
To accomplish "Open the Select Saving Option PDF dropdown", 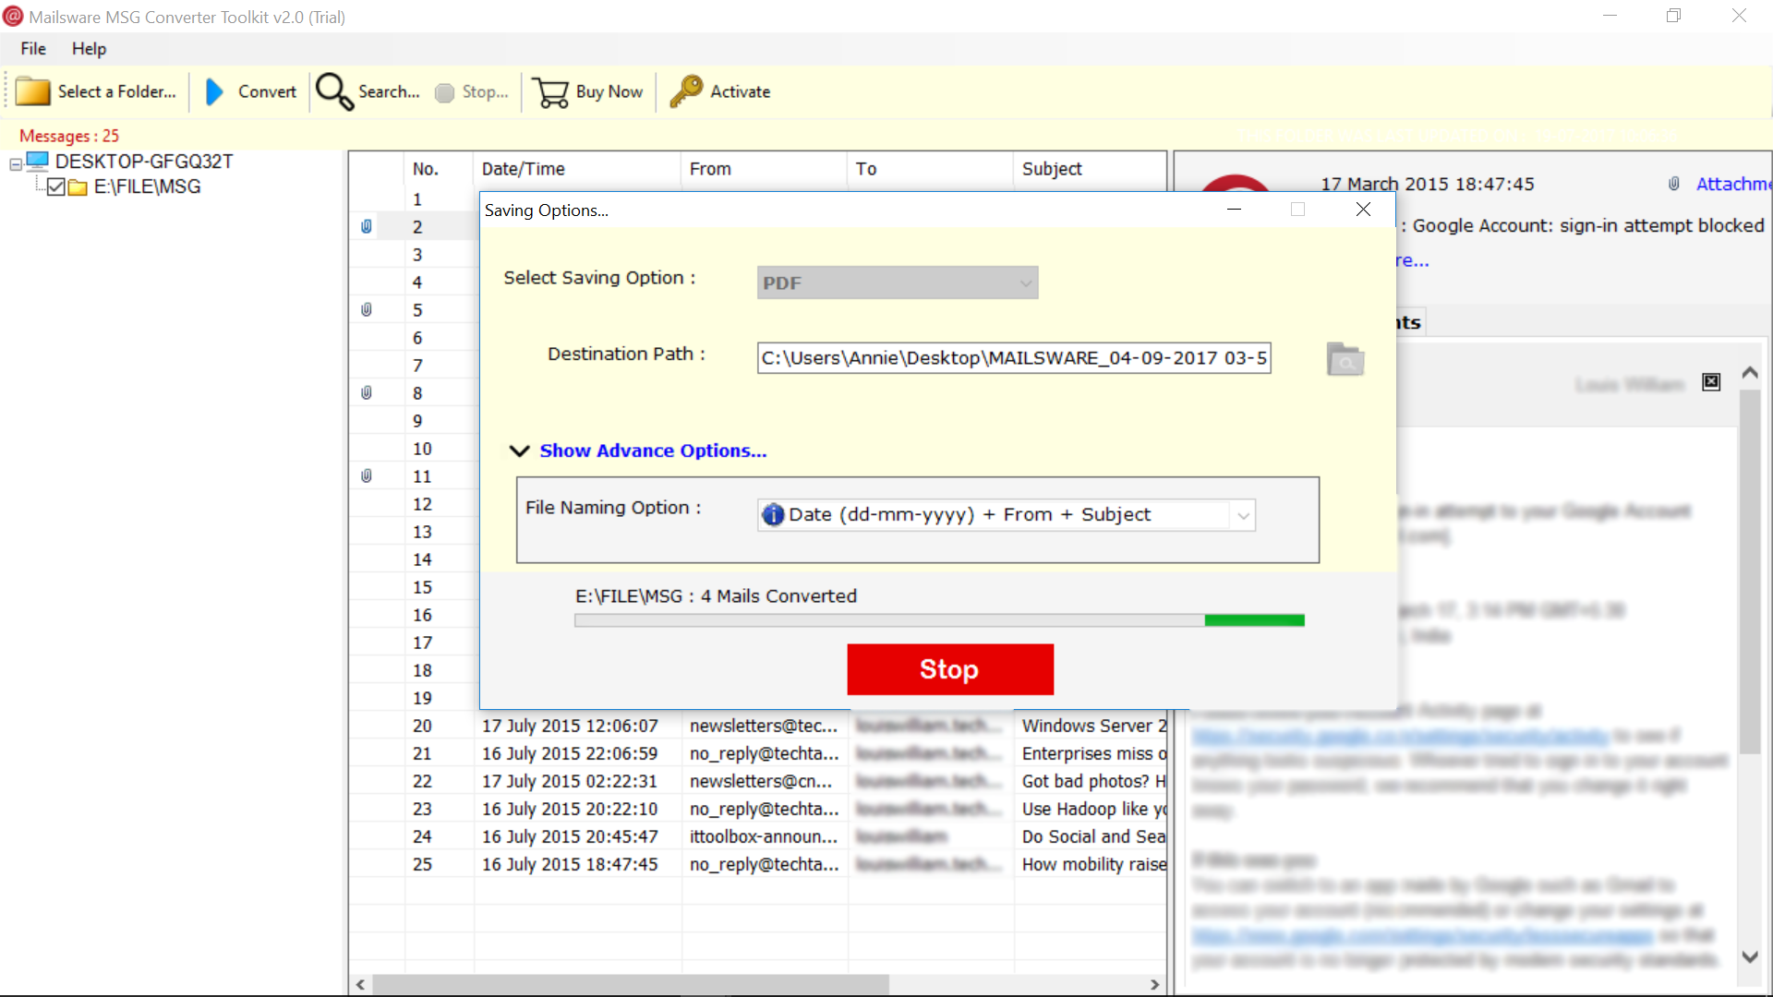I will tap(898, 282).
